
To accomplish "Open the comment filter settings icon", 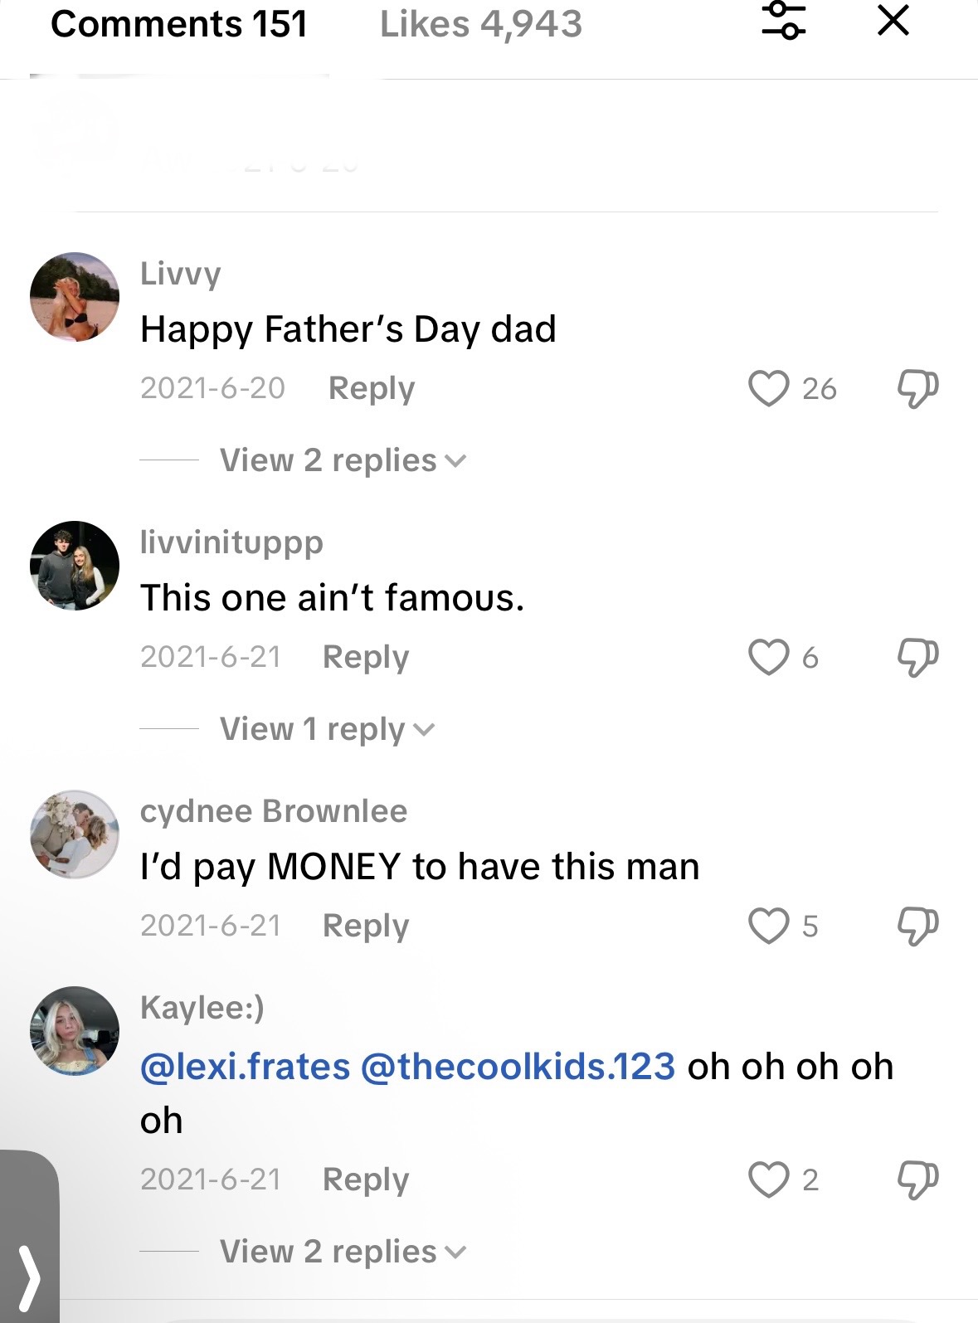I will (784, 20).
